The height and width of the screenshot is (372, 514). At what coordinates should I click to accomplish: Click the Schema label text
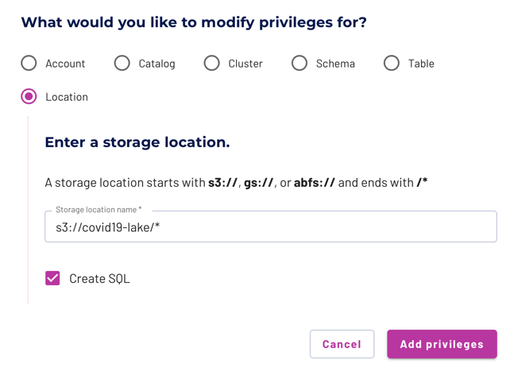pyautogui.click(x=335, y=64)
